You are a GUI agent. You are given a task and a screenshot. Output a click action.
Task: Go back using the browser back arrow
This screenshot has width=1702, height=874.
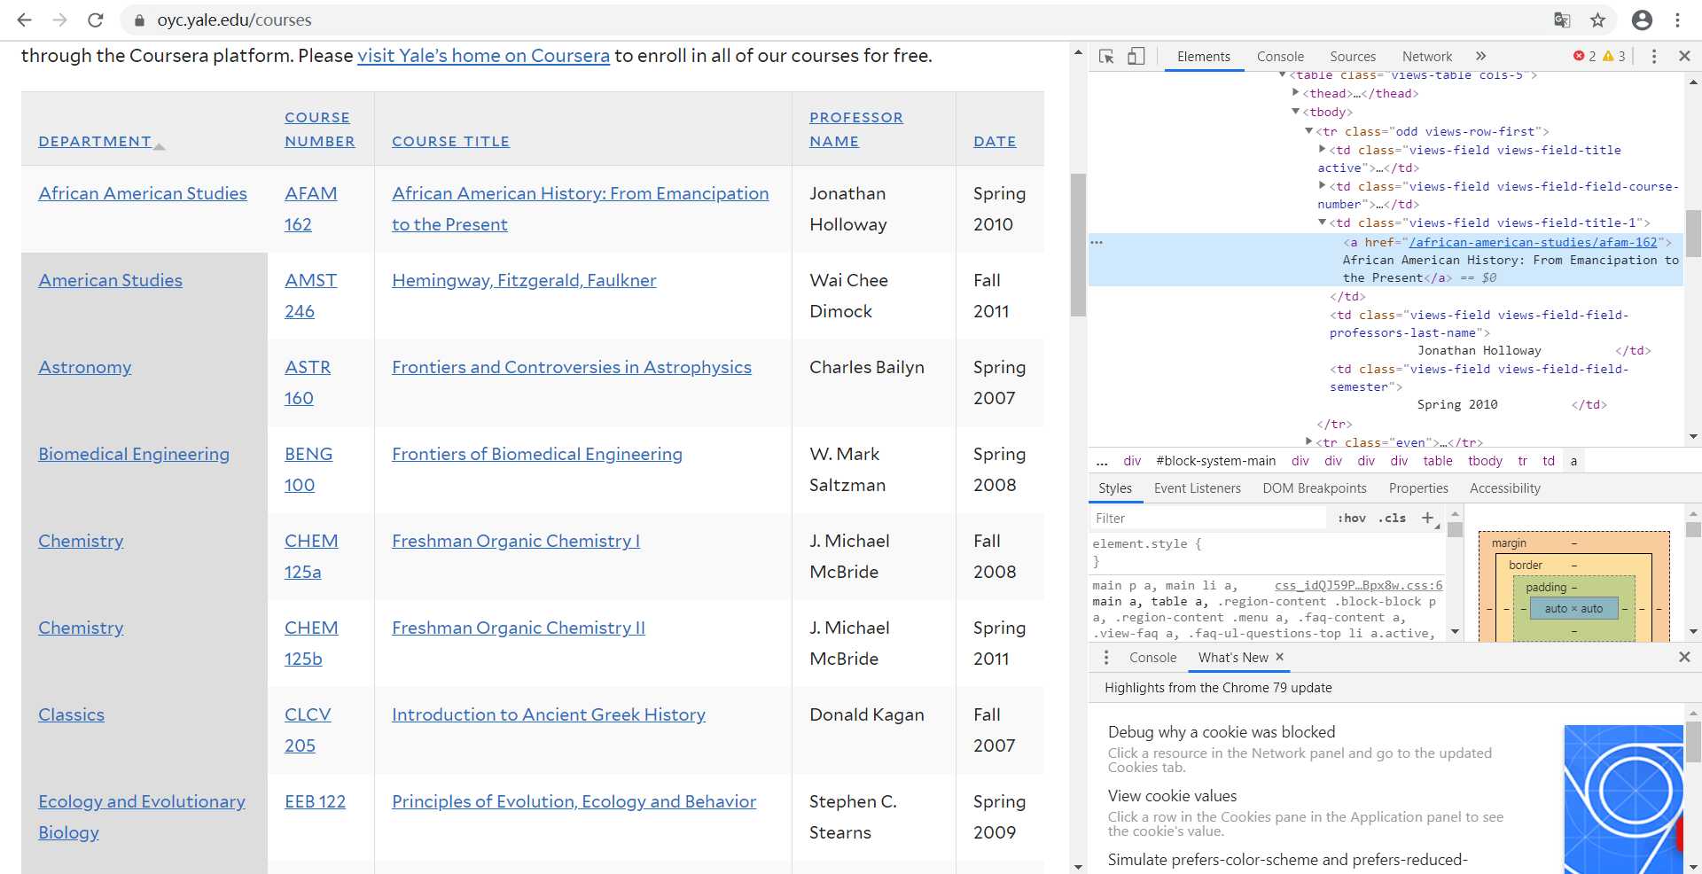pos(24,20)
